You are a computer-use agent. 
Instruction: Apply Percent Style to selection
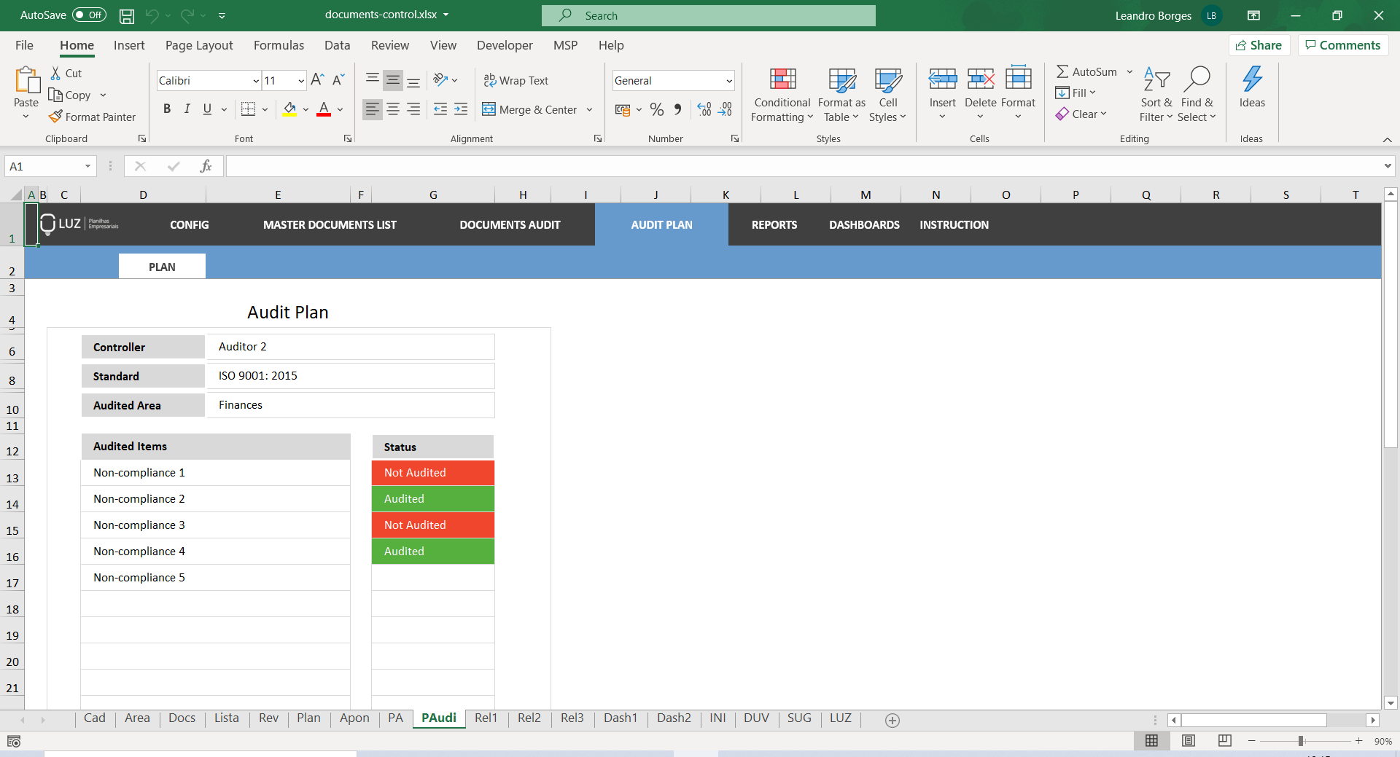[657, 109]
